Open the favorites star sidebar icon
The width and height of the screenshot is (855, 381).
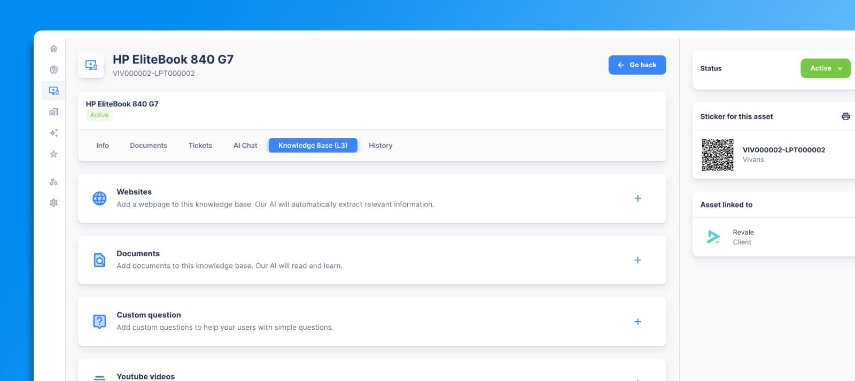point(53,154)
